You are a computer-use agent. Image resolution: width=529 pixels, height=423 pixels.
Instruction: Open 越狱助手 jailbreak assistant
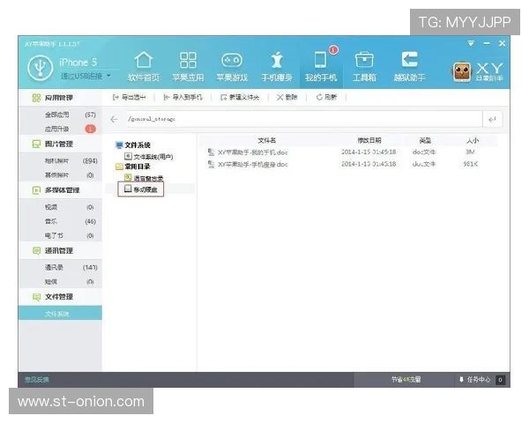pyautogui.click(x=409, y=67)
